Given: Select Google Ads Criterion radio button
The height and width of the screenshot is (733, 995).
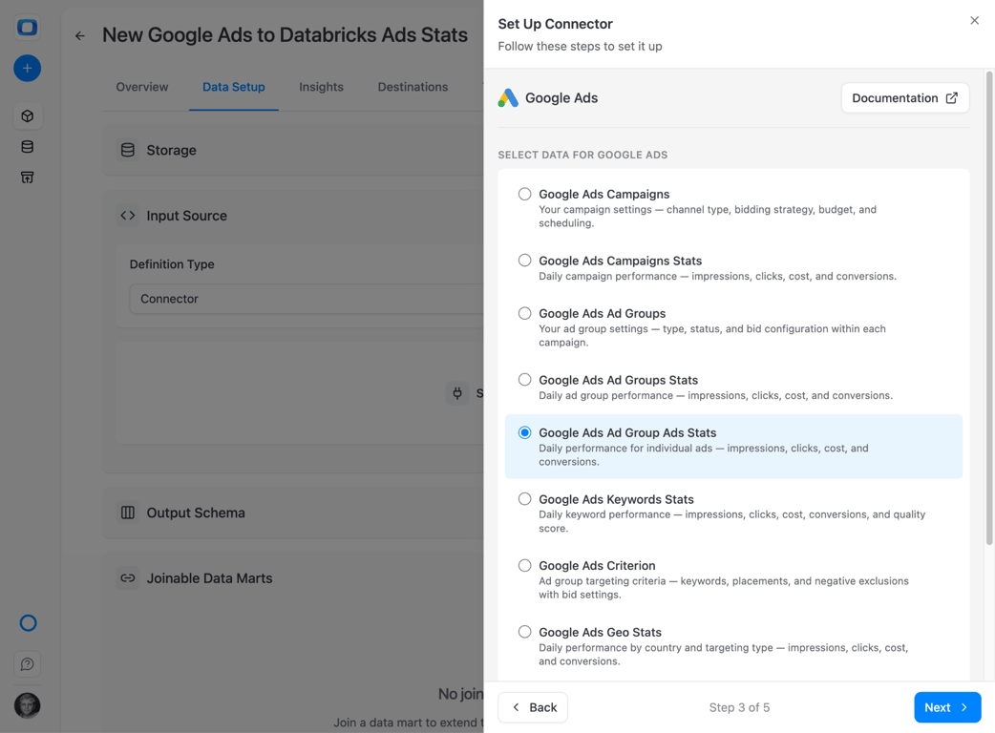Looking at the screenshot, I should coord(525,566).
